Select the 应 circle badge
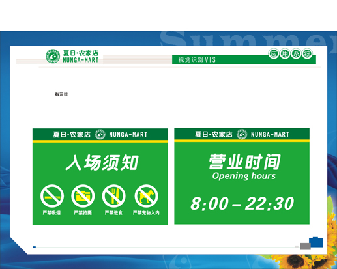Viewport: 337px width, 269px height. pyautogui.click(x=274, y=53)
